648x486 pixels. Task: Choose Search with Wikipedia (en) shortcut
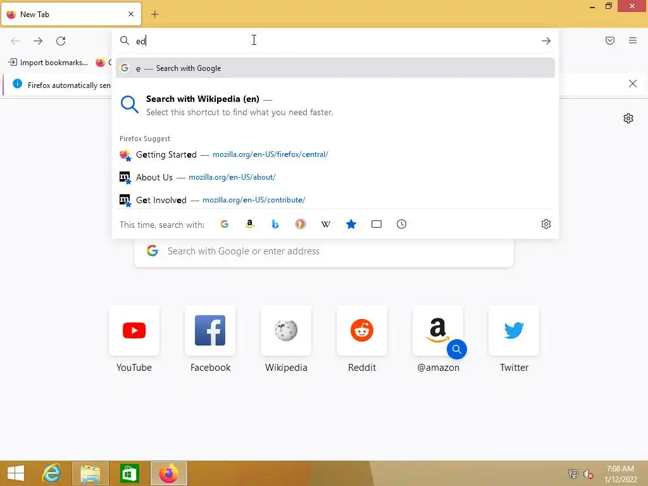coord(335,106)
